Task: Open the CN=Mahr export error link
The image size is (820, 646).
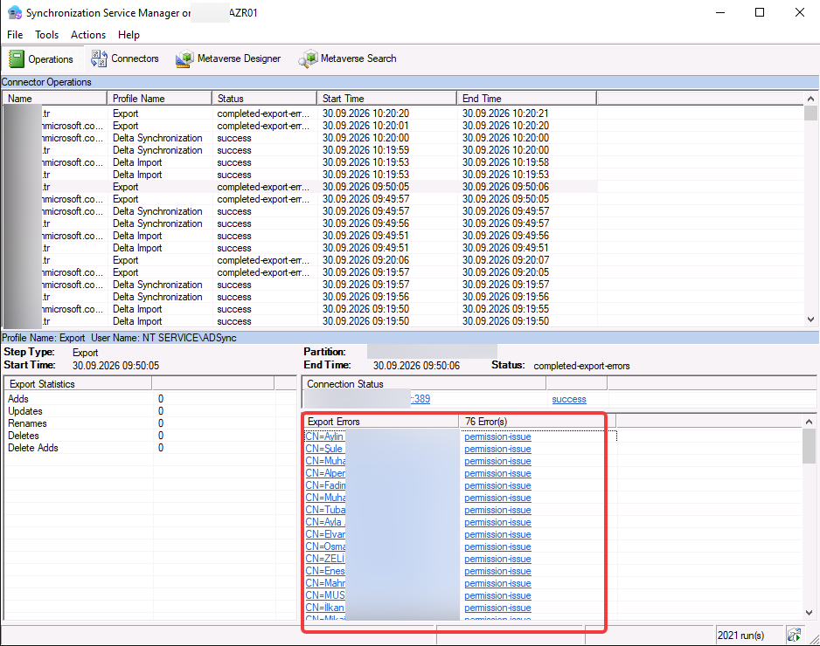Action: coord(325,583)
